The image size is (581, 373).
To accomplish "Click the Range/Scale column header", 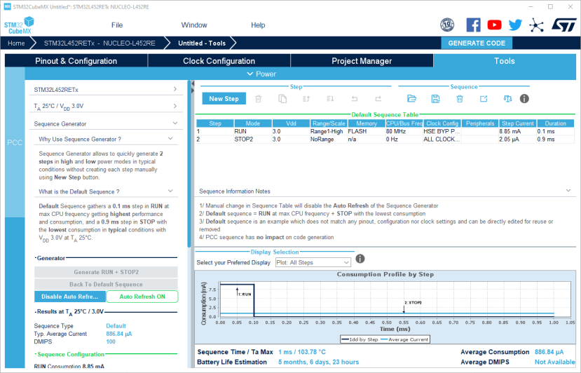I will pyautogui.click(x=328, y=123).
